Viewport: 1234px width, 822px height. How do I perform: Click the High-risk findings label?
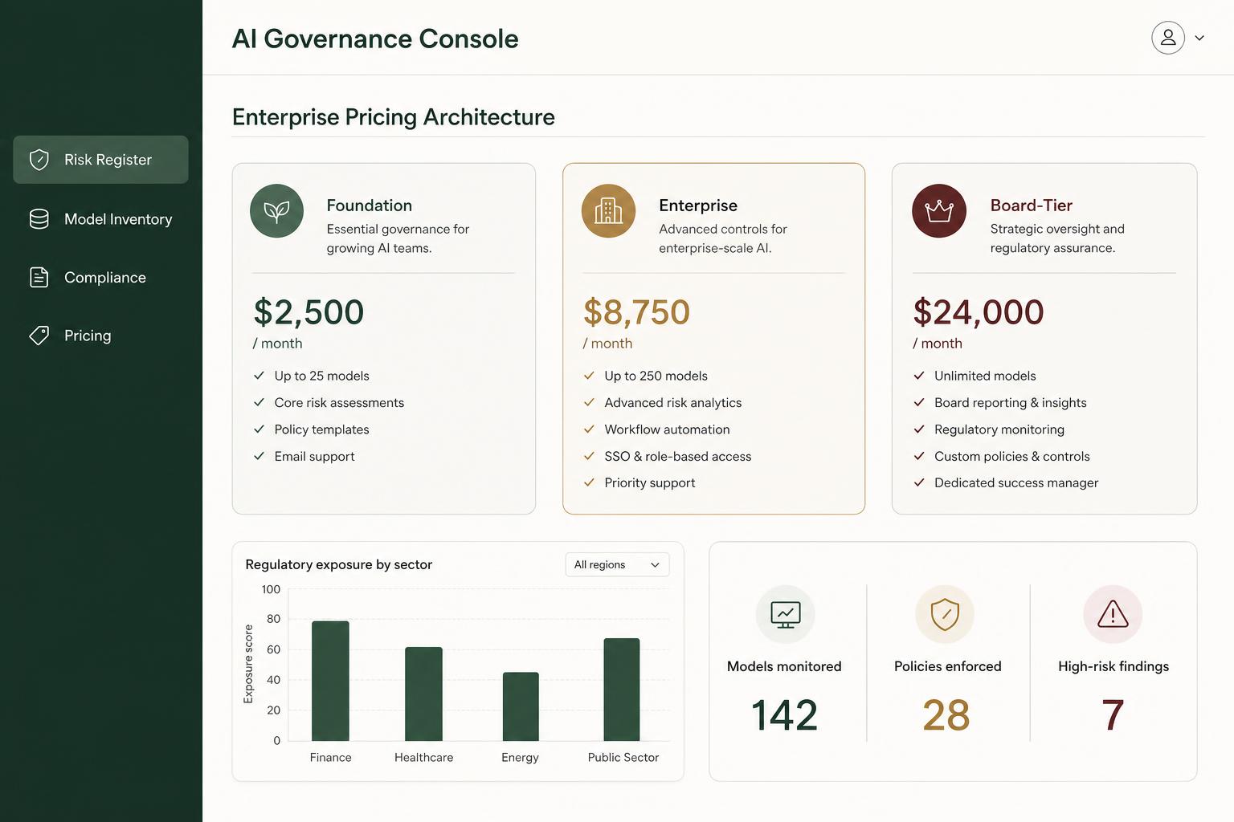1113,666
